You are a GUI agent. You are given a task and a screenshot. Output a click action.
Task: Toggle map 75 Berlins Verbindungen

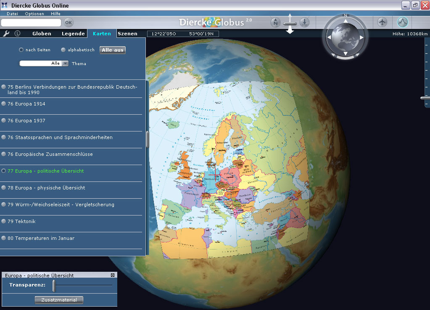click(x=4, y=87)
